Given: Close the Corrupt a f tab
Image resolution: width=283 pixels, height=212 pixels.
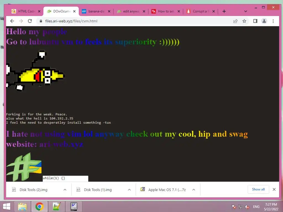Looking at the screenshot, I should [214, 11].
